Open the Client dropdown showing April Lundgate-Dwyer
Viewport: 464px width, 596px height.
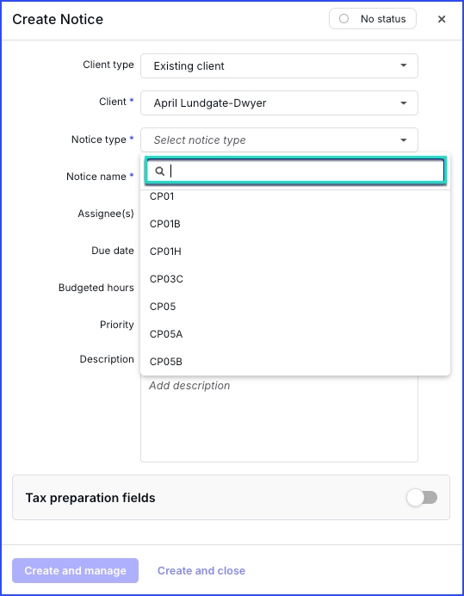click(279, 103)
